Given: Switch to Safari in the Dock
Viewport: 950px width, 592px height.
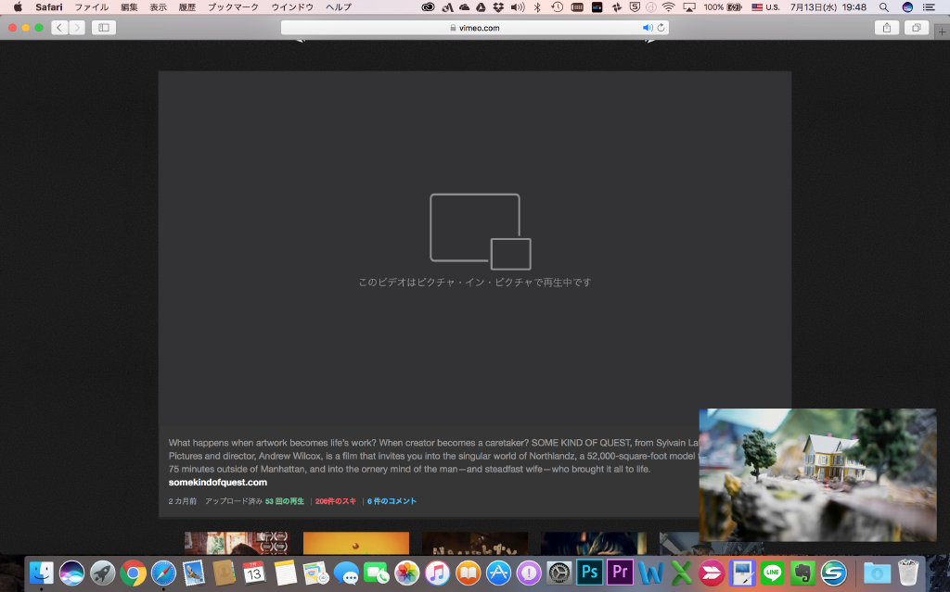Looking at the screenshot, I should tap(163, 573).
